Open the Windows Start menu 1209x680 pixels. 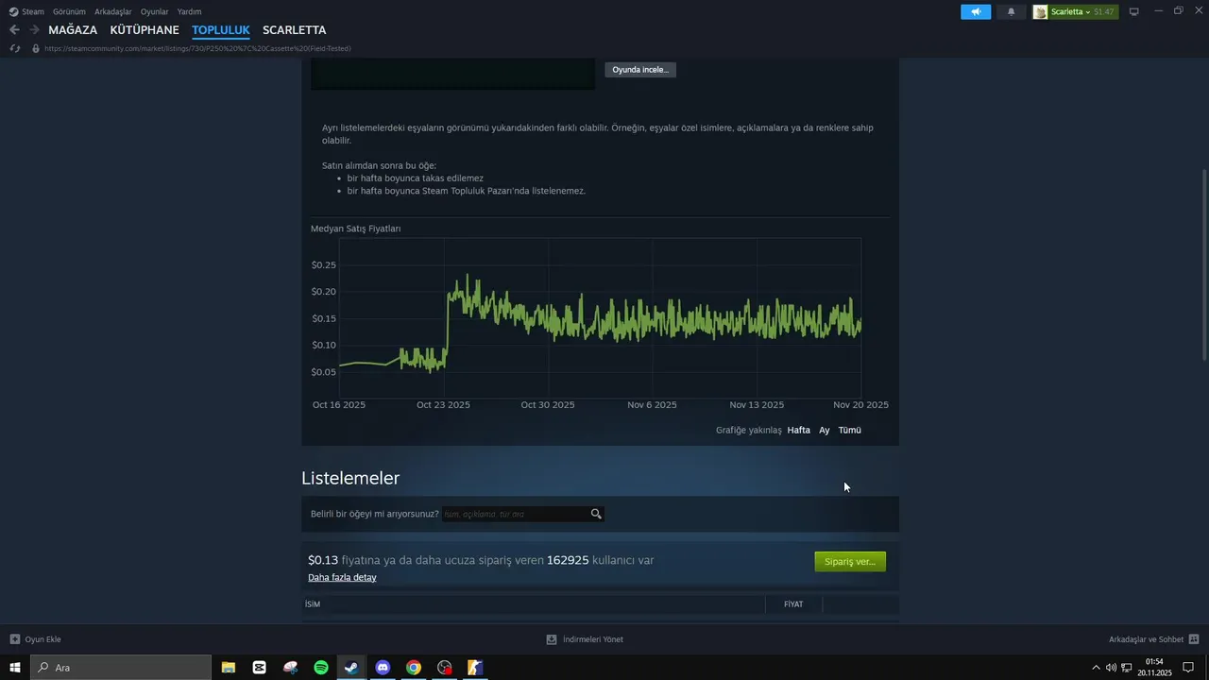point(15,668)
